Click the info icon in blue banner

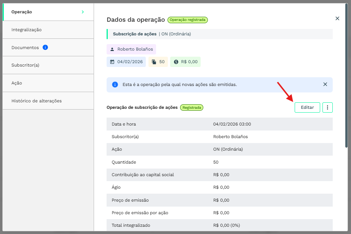(x=115, y=84)
